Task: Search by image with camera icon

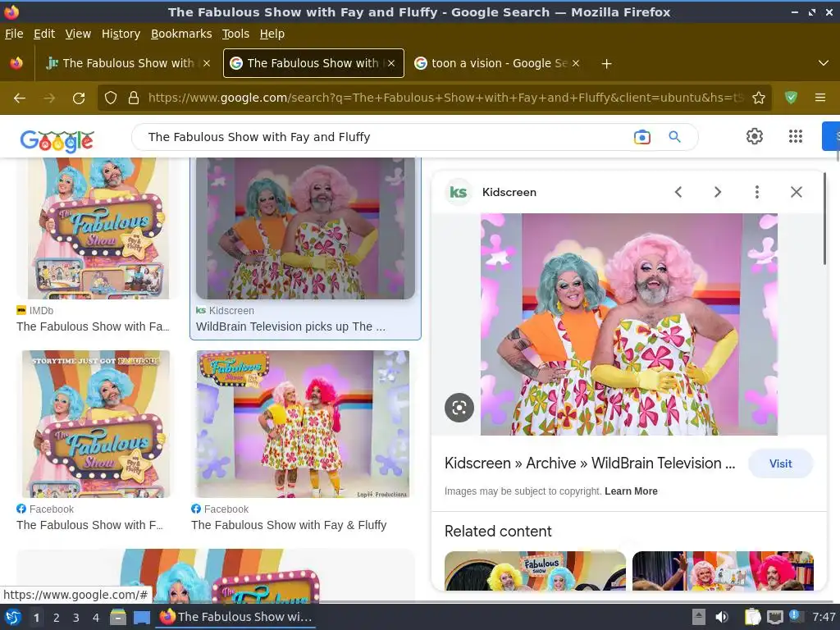Action: coord(641,137)
